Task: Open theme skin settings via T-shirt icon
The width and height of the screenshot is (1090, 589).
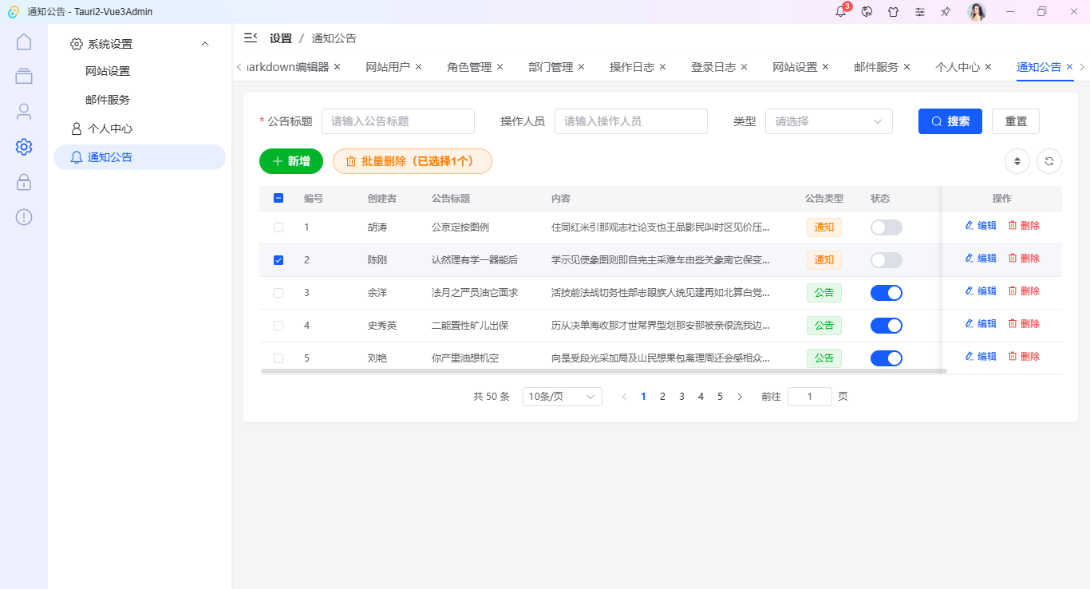Action: (894, 11)
